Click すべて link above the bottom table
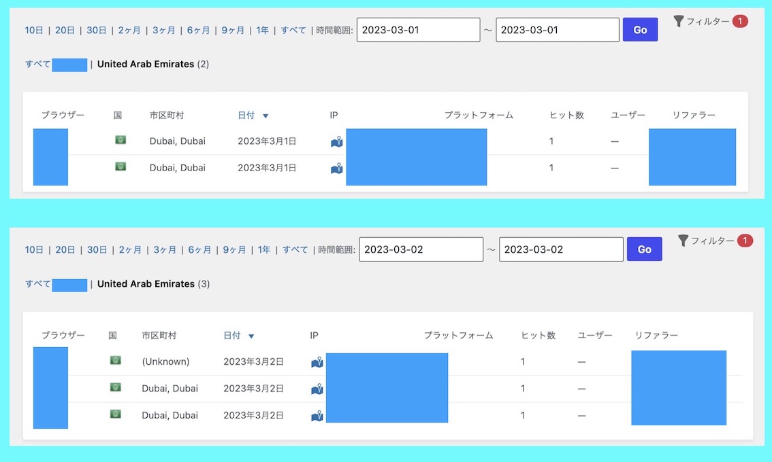The height and width of the screenshot is (462, 772). (37, 284)
